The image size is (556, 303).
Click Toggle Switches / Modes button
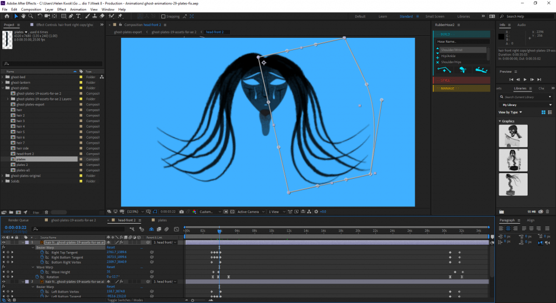coord(125,300)
